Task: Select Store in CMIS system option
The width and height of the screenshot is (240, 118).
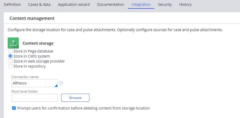Action: pyautogui.click(x=10, y=56)
